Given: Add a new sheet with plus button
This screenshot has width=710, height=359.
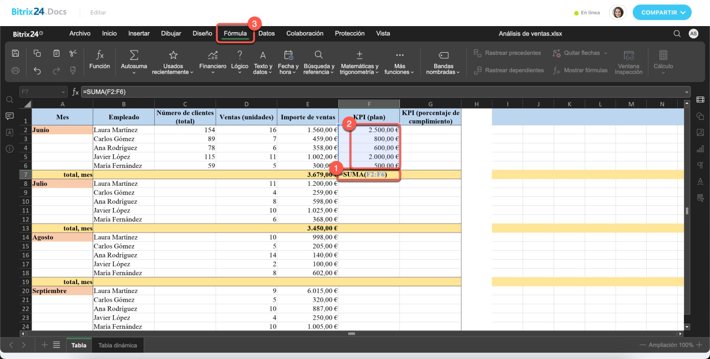Looking at the screenshot, I should pos(45,345).
